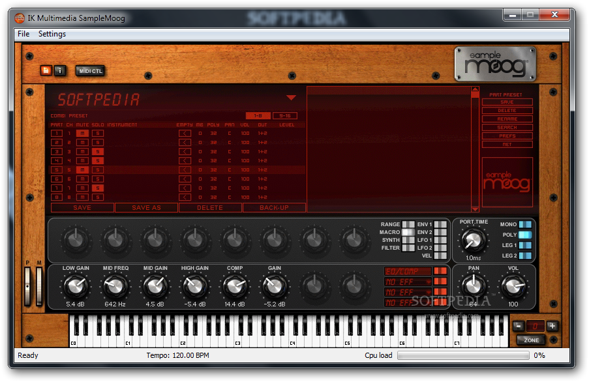This screenshot has height=382, width=589.
Task: Click the browser scroll down arrow
Action: point(476,209)
